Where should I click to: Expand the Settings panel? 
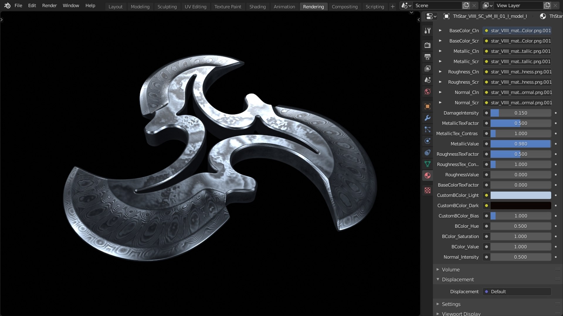click(451, 304)
